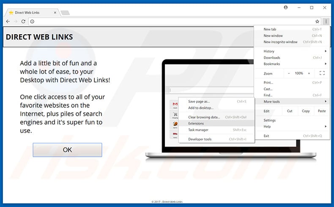Expand the History submenu
Image resolution: width=334 pixels, height=207 pixels.
point(293,51)
